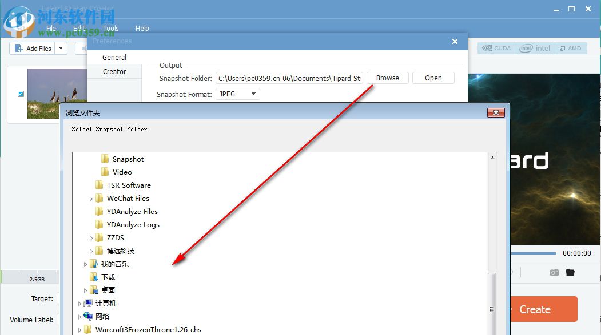Click the CUDA acceleration badge

tap(496, 48)
